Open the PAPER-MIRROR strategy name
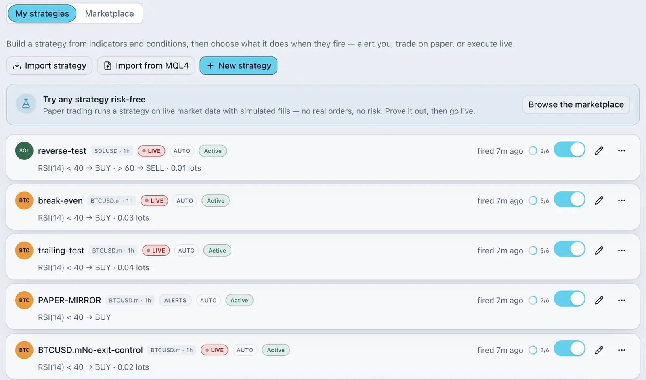Viewport: 646px width, 380px height. (69, 300)
